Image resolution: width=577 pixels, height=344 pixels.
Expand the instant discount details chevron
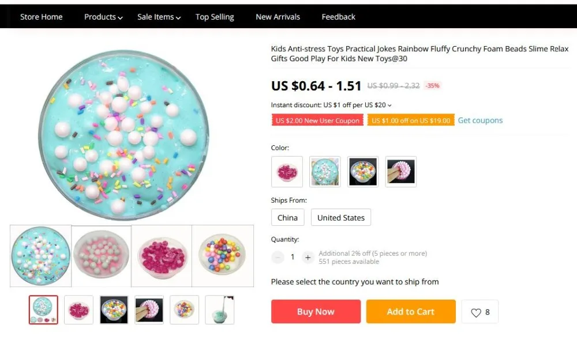389,105
